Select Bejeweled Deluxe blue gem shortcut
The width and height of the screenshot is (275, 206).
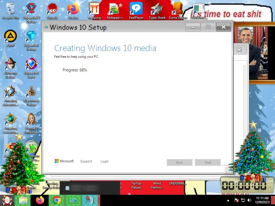(x=31, y=41)
